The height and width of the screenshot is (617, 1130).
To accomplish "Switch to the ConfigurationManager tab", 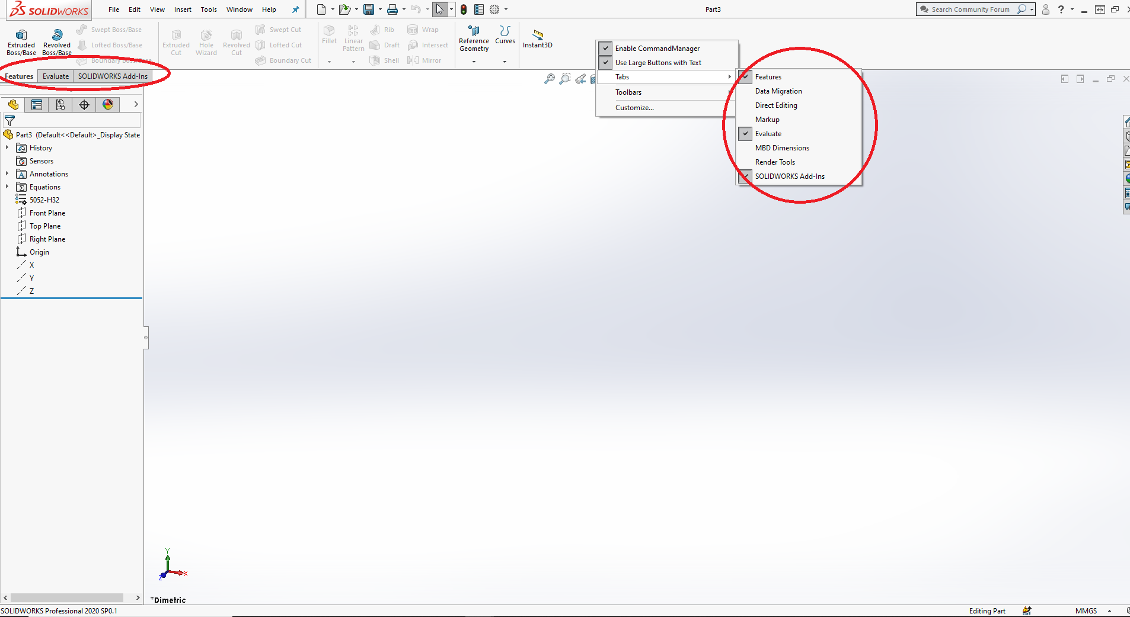I will tap(60, 104).
